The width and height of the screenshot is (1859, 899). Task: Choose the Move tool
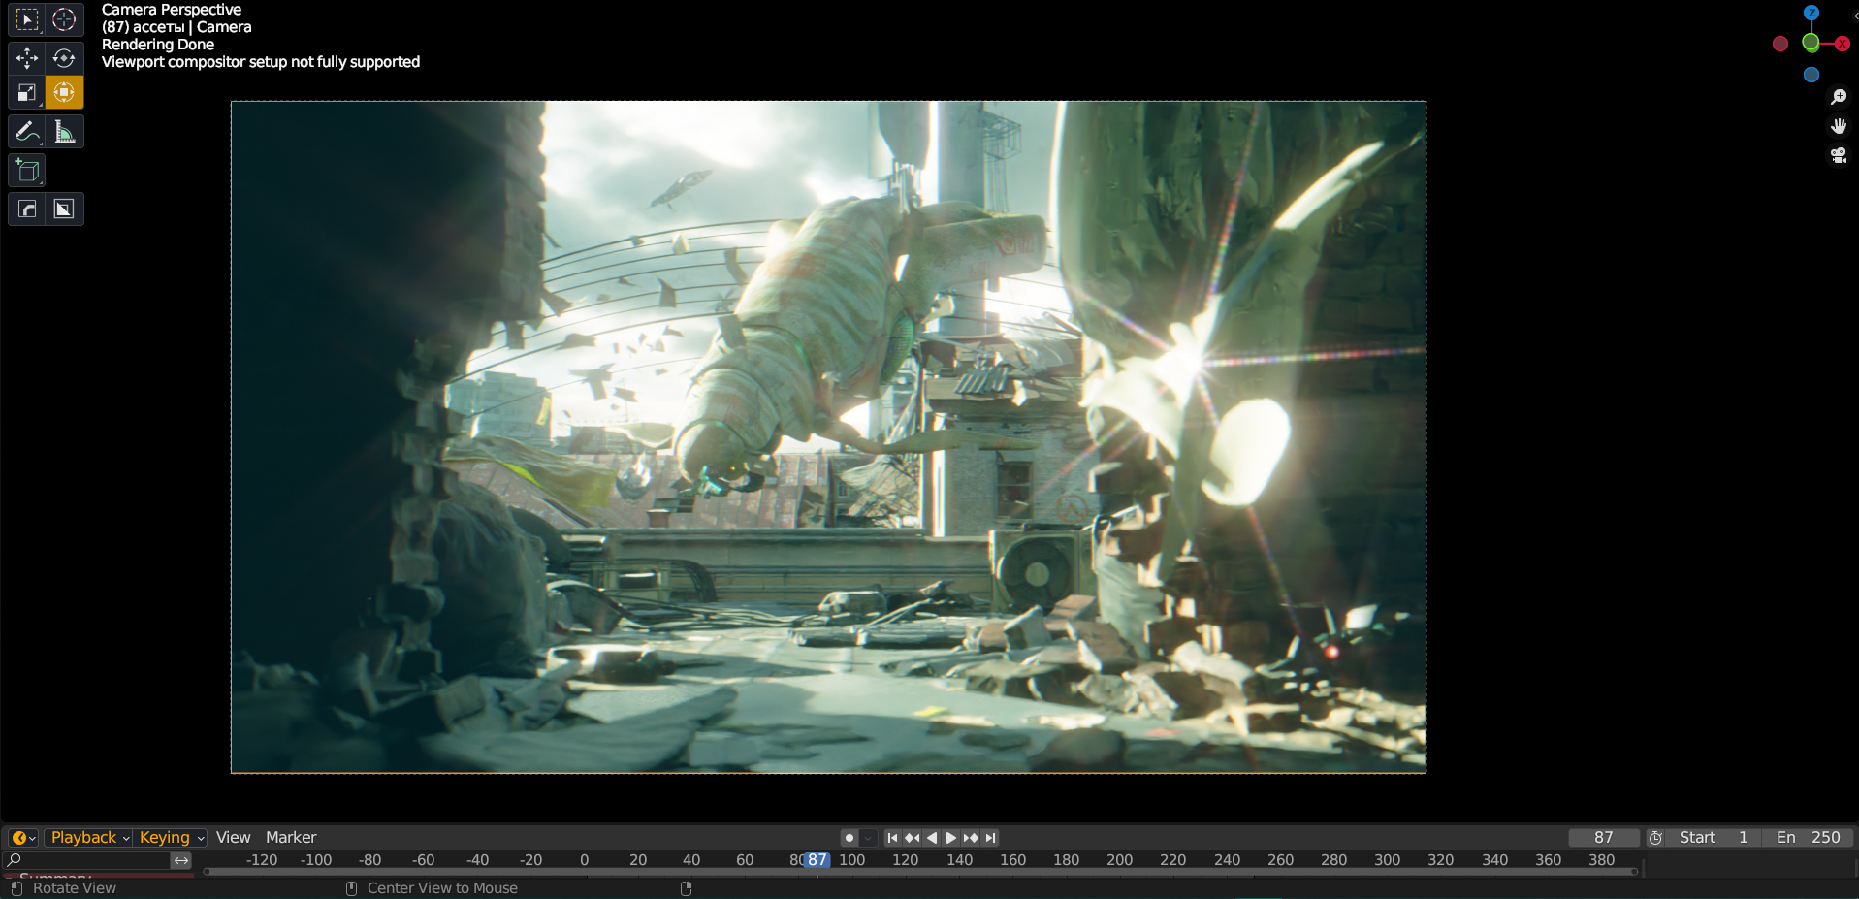coord(27,58)
